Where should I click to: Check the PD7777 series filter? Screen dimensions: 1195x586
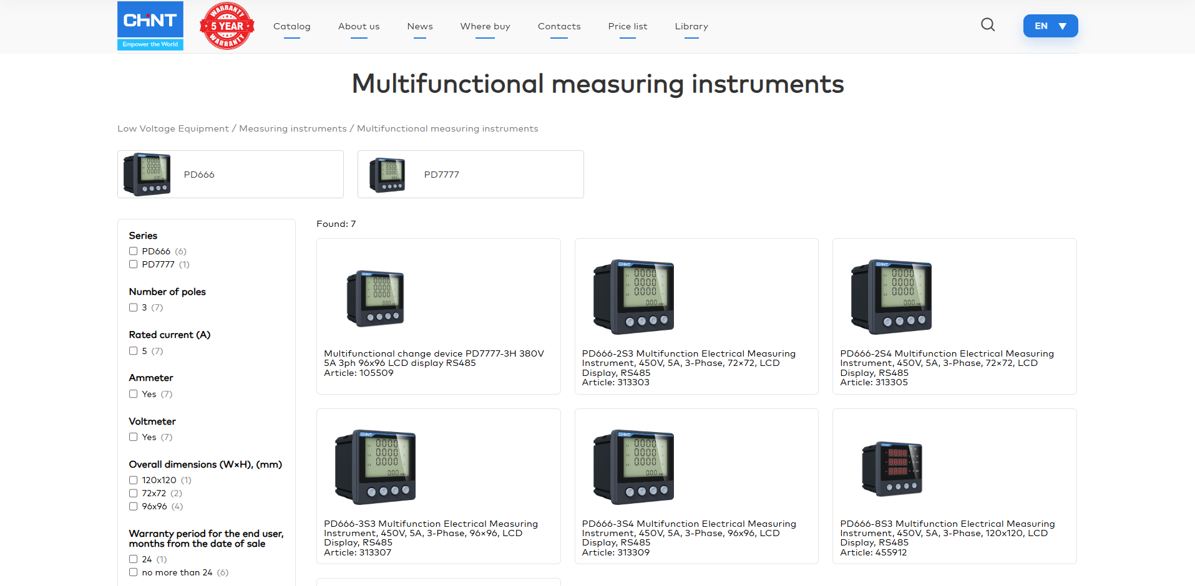[x=134, y=264]
